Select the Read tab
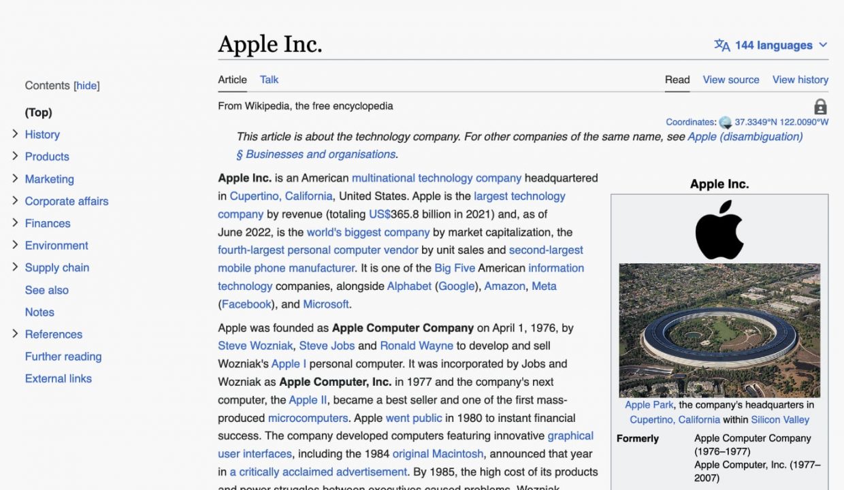Screen dimensions: 844x490 [x=677, y=80]
